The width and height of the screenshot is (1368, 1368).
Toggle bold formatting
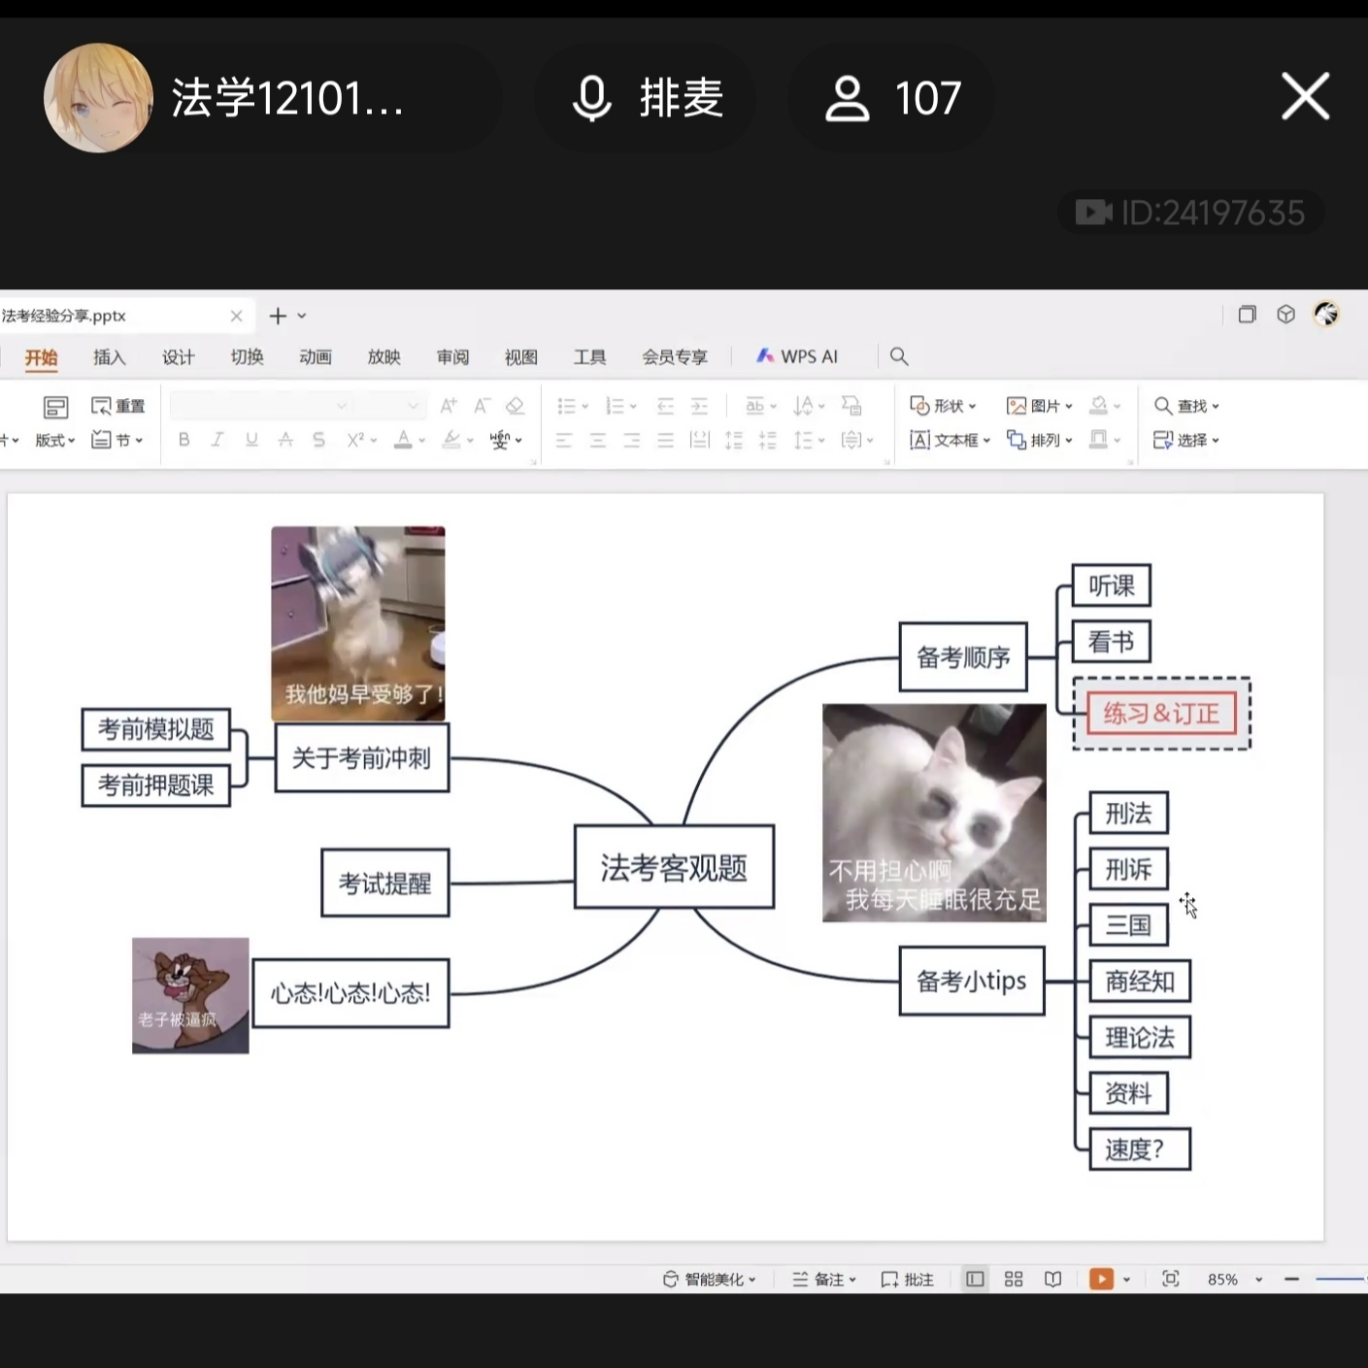[x=184, y=440]
